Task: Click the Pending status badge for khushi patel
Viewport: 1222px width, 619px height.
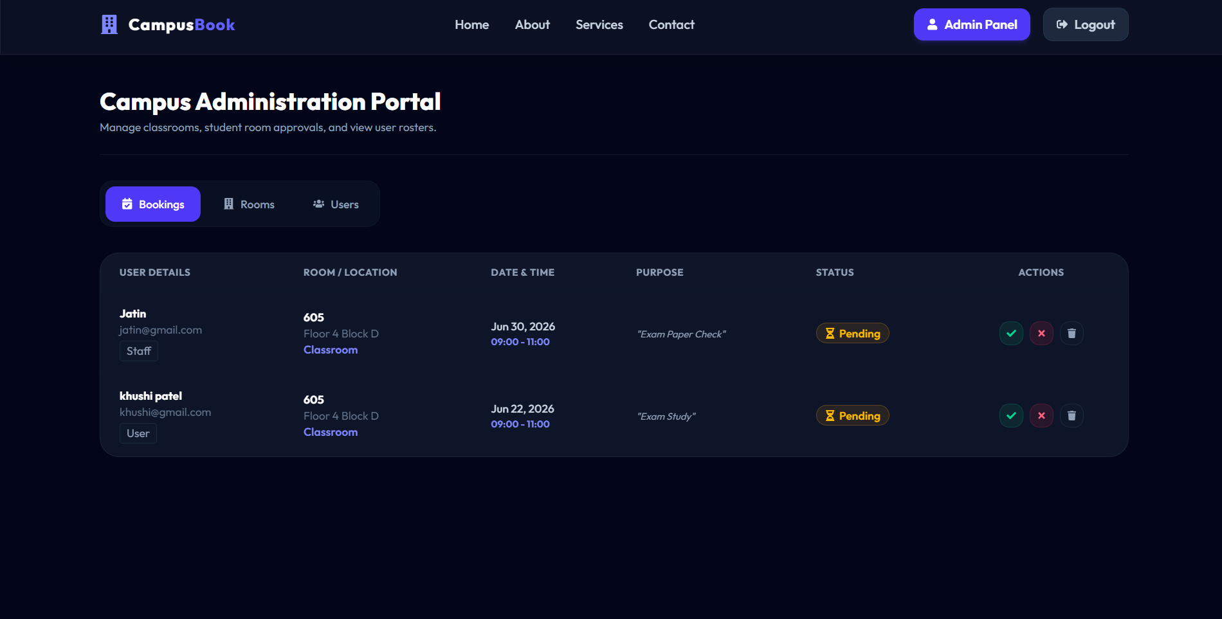Action: pyautogui.click(x=853, y=415)
